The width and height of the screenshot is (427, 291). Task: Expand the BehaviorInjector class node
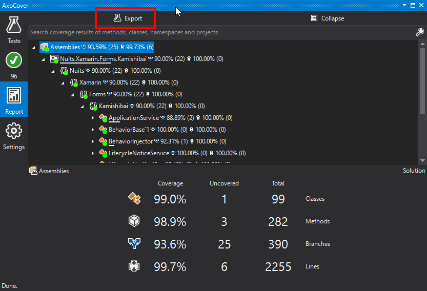[x=93, y=141]
